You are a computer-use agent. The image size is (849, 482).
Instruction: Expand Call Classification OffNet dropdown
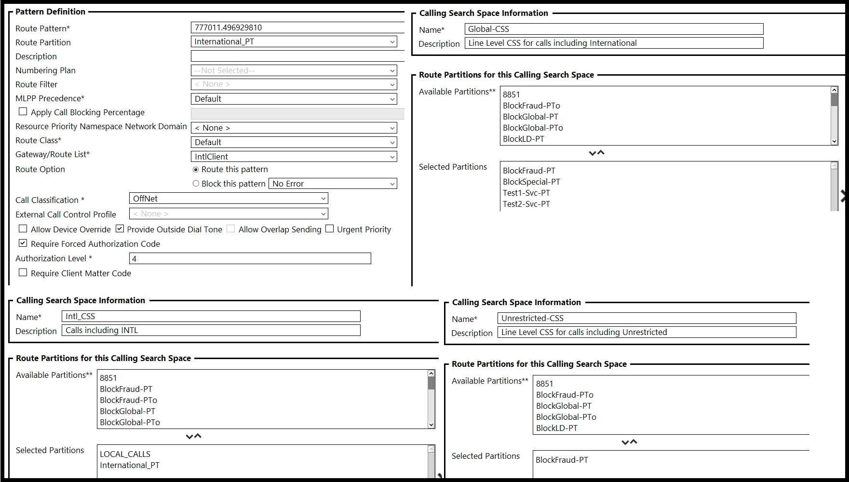coord(229,199)
